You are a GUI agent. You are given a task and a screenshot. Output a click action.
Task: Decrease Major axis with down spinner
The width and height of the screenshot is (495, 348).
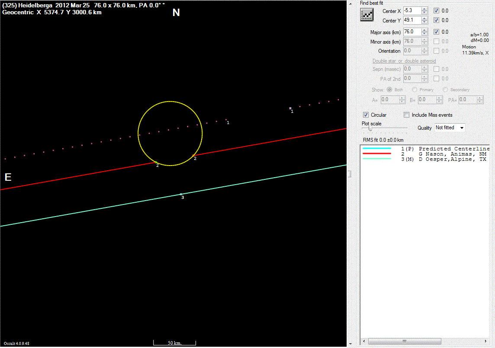click(424, 34)
